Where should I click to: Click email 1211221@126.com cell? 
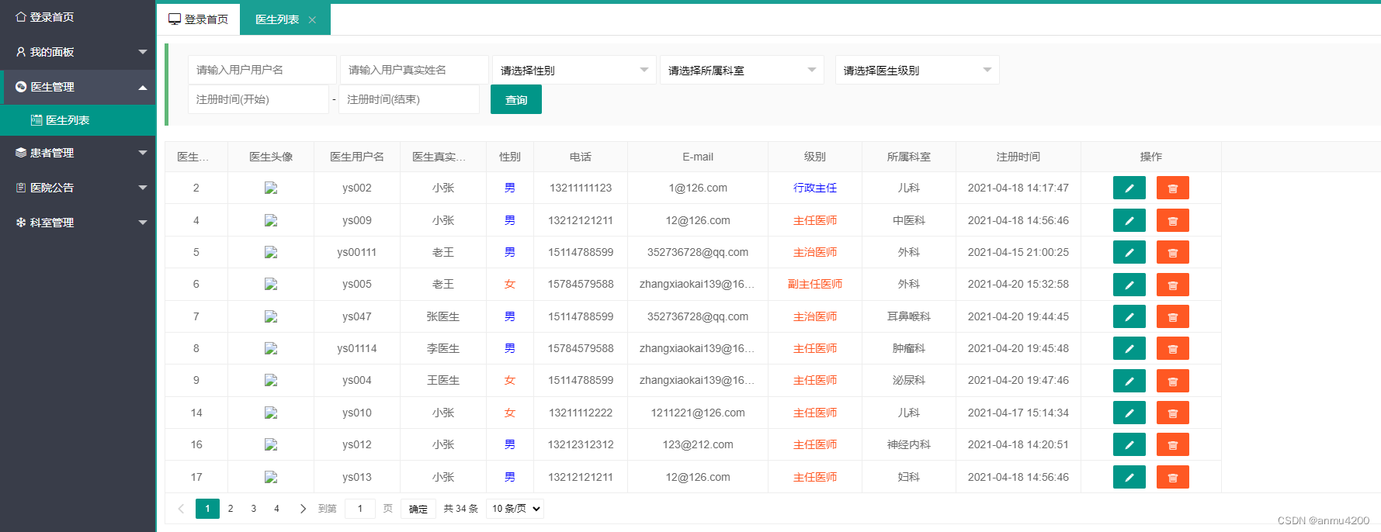tap(698, 413)
